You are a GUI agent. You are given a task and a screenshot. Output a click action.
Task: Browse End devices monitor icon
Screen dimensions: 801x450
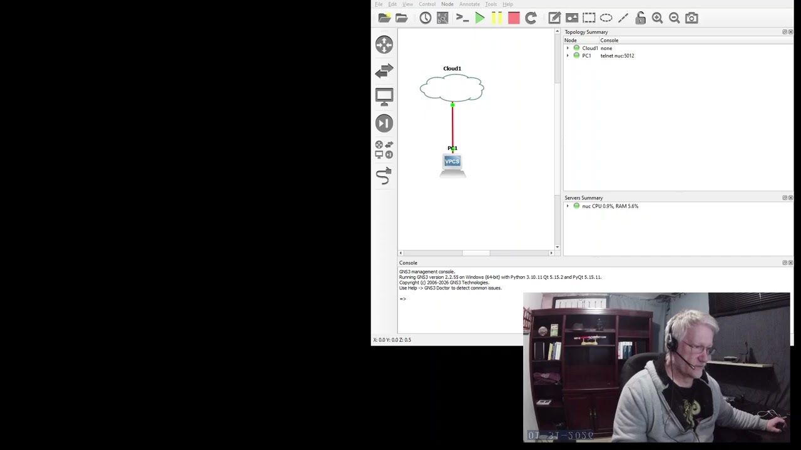coord(384,97)
